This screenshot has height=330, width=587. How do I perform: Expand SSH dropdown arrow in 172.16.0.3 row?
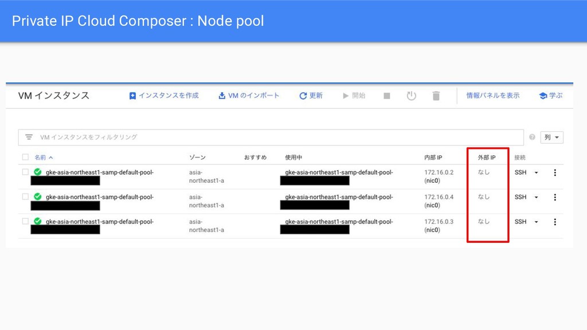click(x=536, y=222)
